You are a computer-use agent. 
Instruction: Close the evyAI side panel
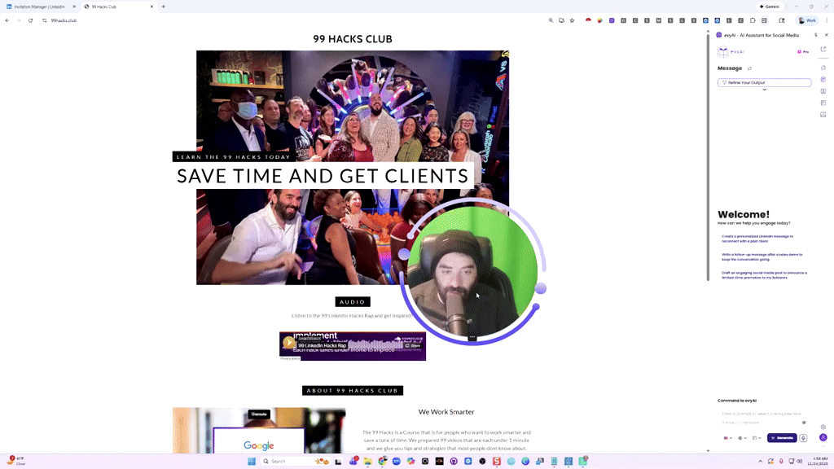827,35
